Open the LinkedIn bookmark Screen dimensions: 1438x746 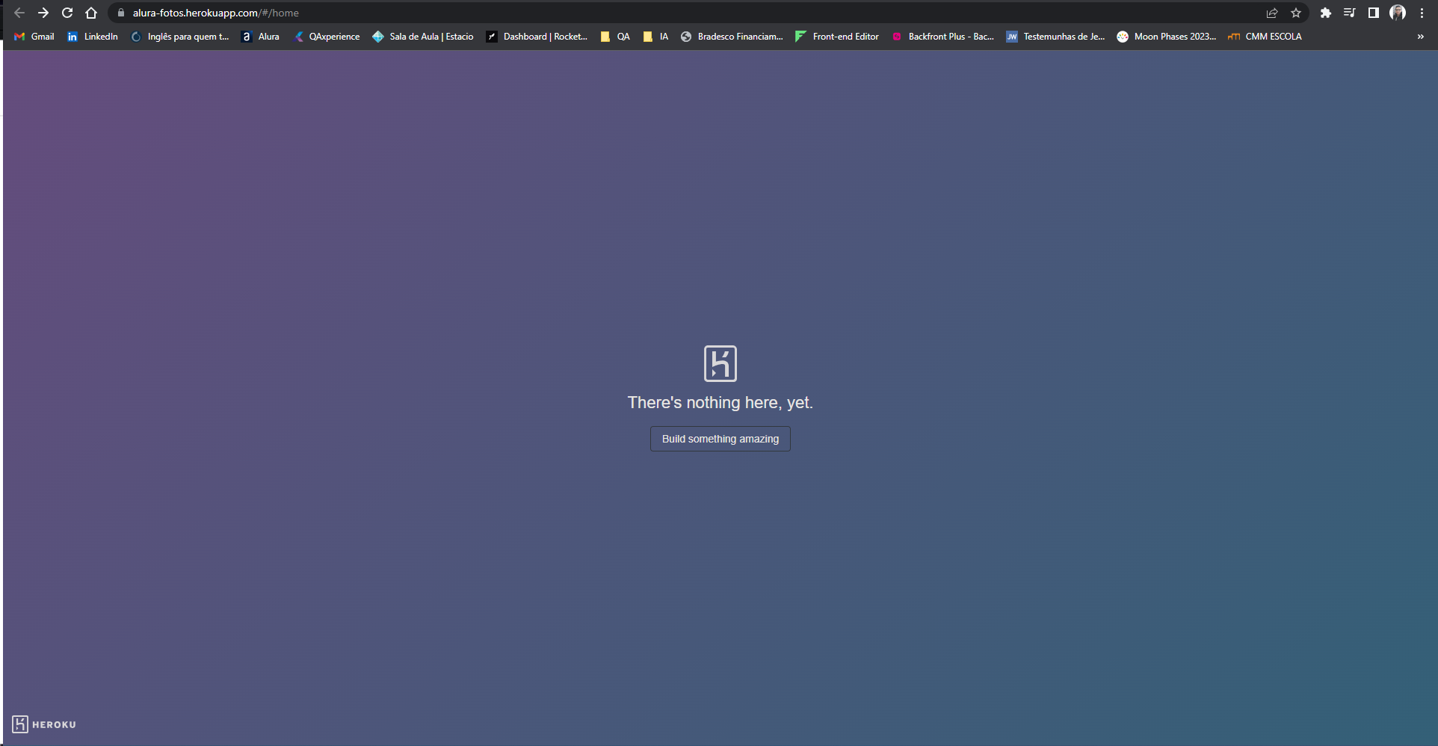[x=93, y=37]
